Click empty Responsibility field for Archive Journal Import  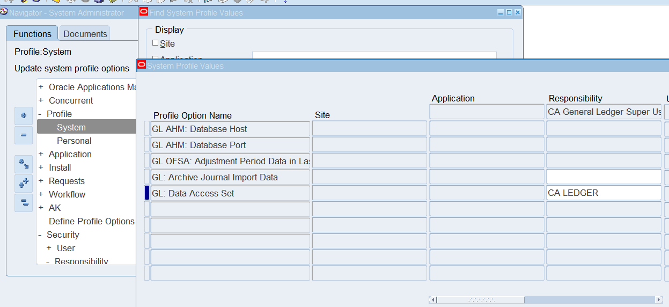click(x=604, y=177)
